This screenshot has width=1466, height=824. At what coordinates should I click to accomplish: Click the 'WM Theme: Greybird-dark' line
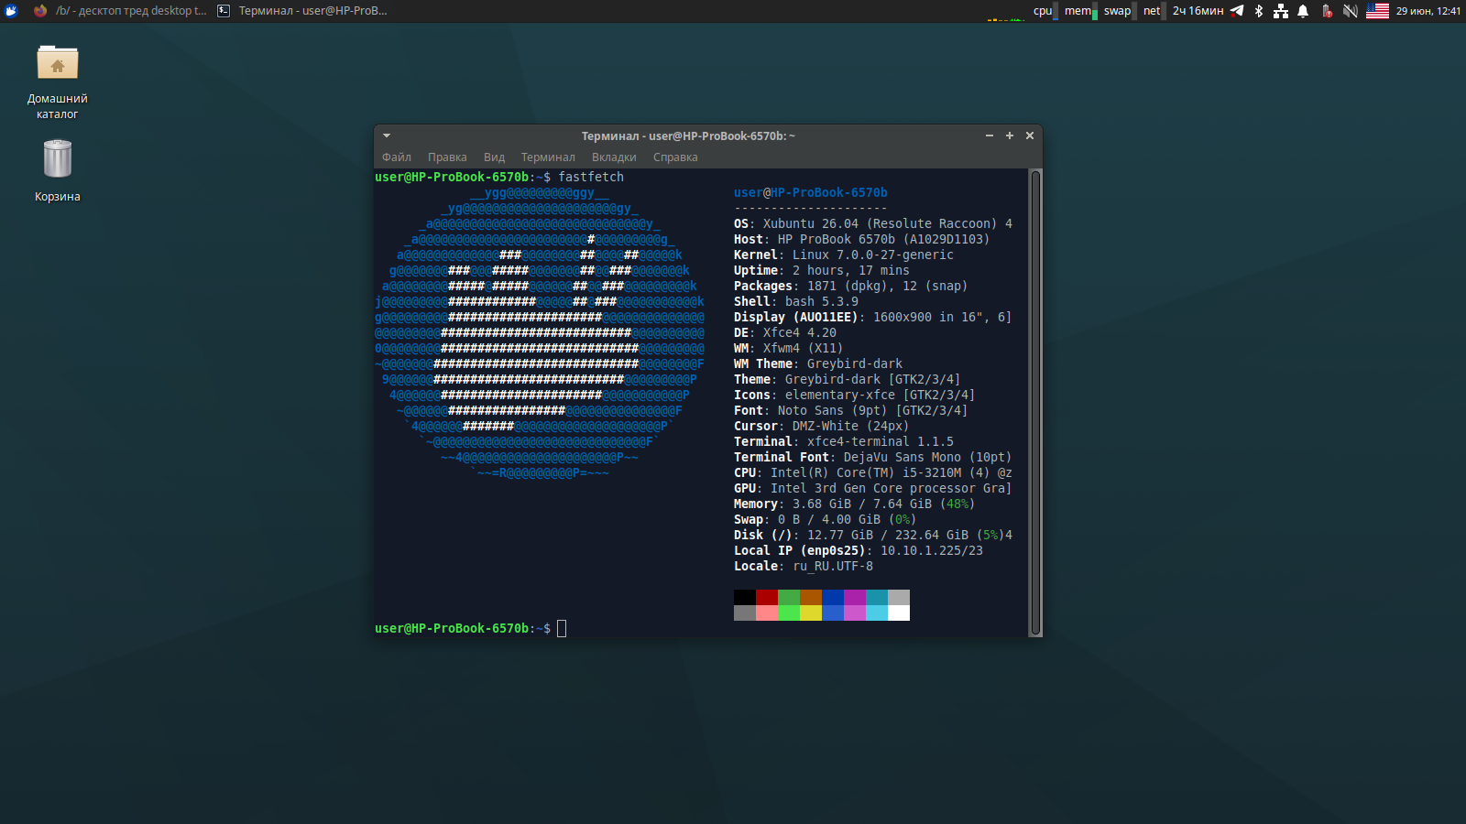click(x=818, y=364)
